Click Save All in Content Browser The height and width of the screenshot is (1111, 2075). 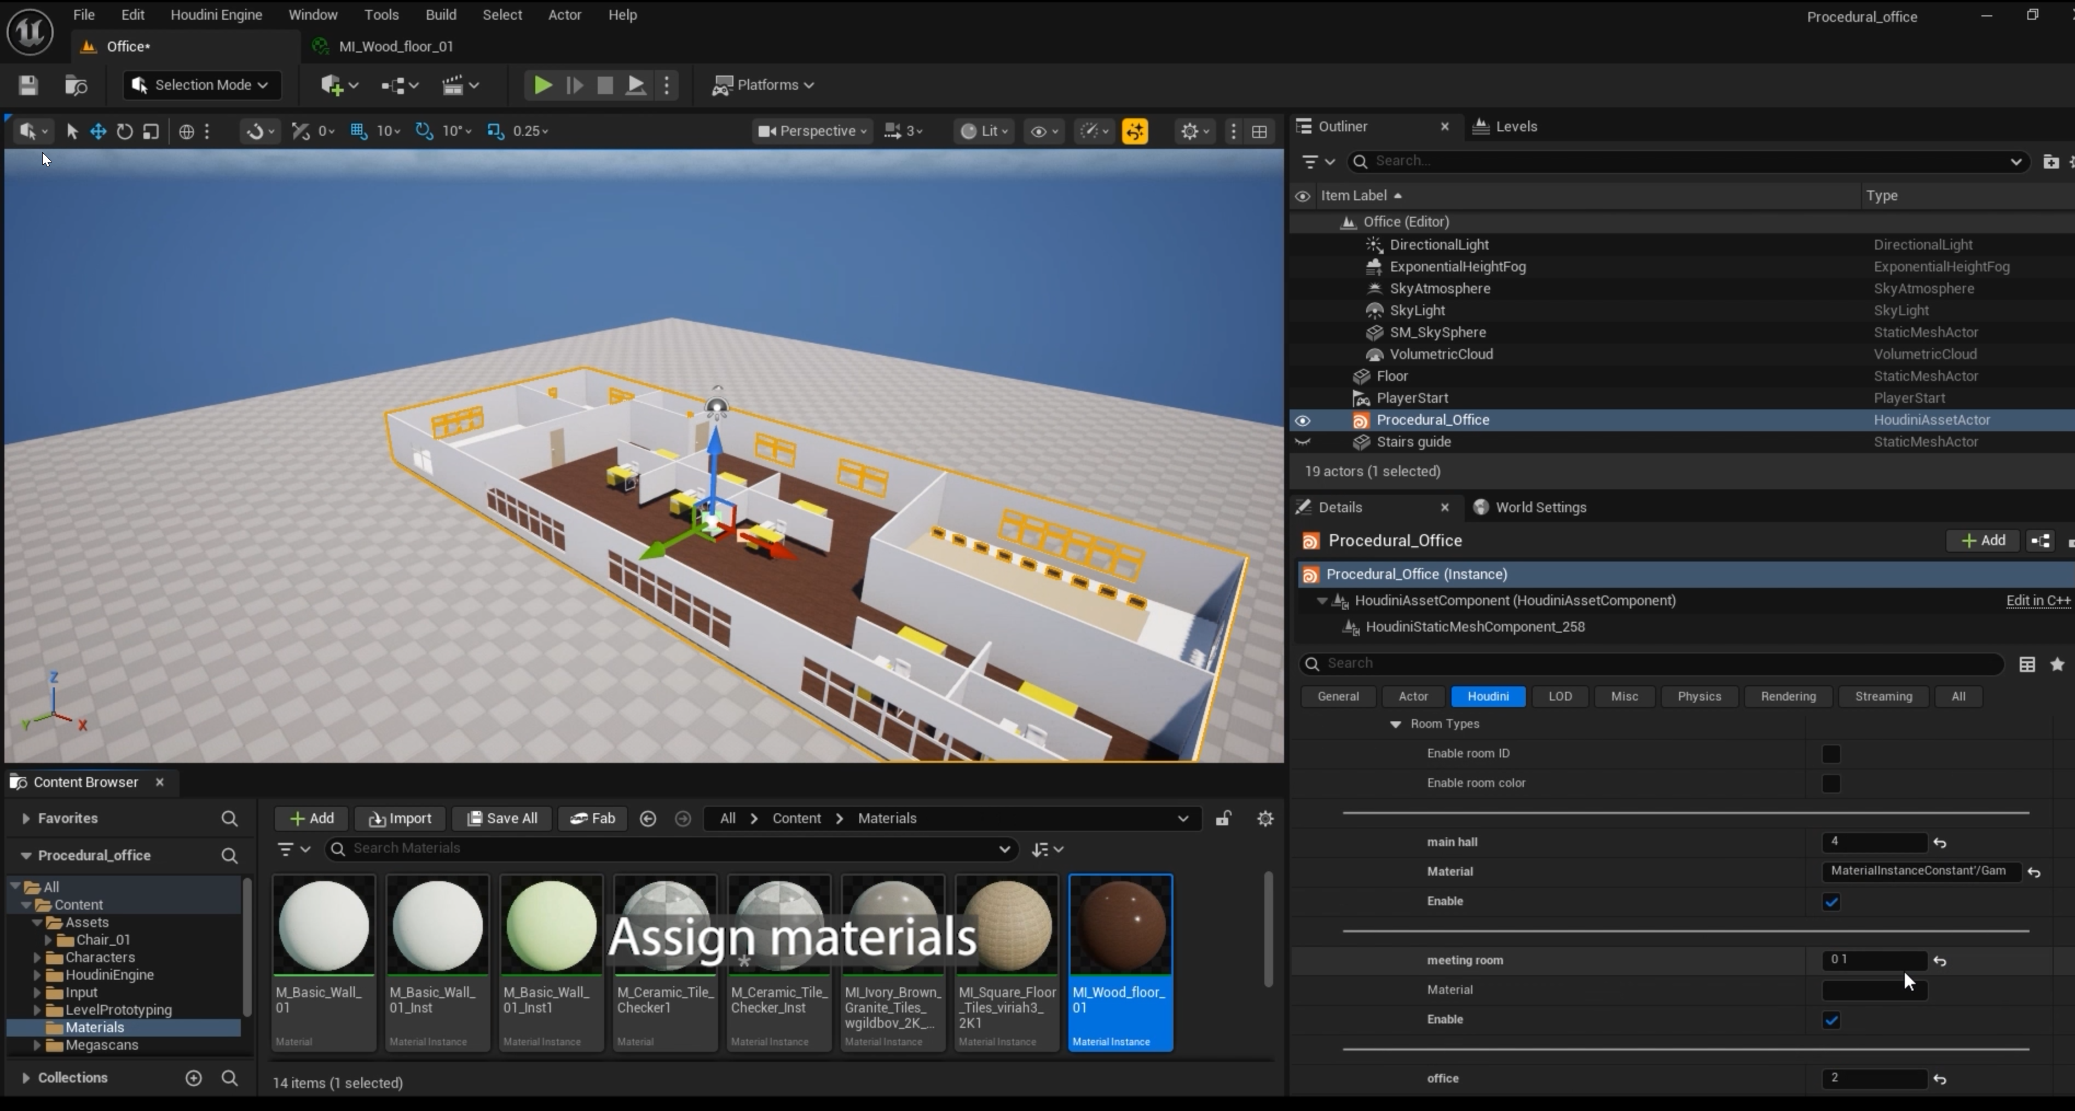point(501,819)
